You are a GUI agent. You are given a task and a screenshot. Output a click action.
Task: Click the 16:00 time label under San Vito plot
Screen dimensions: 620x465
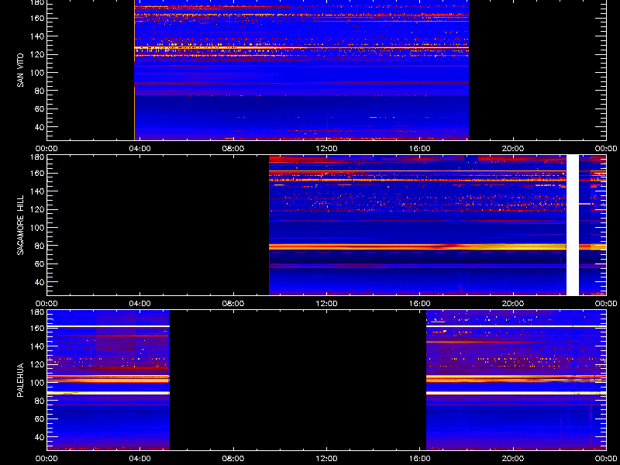(420, 149)
